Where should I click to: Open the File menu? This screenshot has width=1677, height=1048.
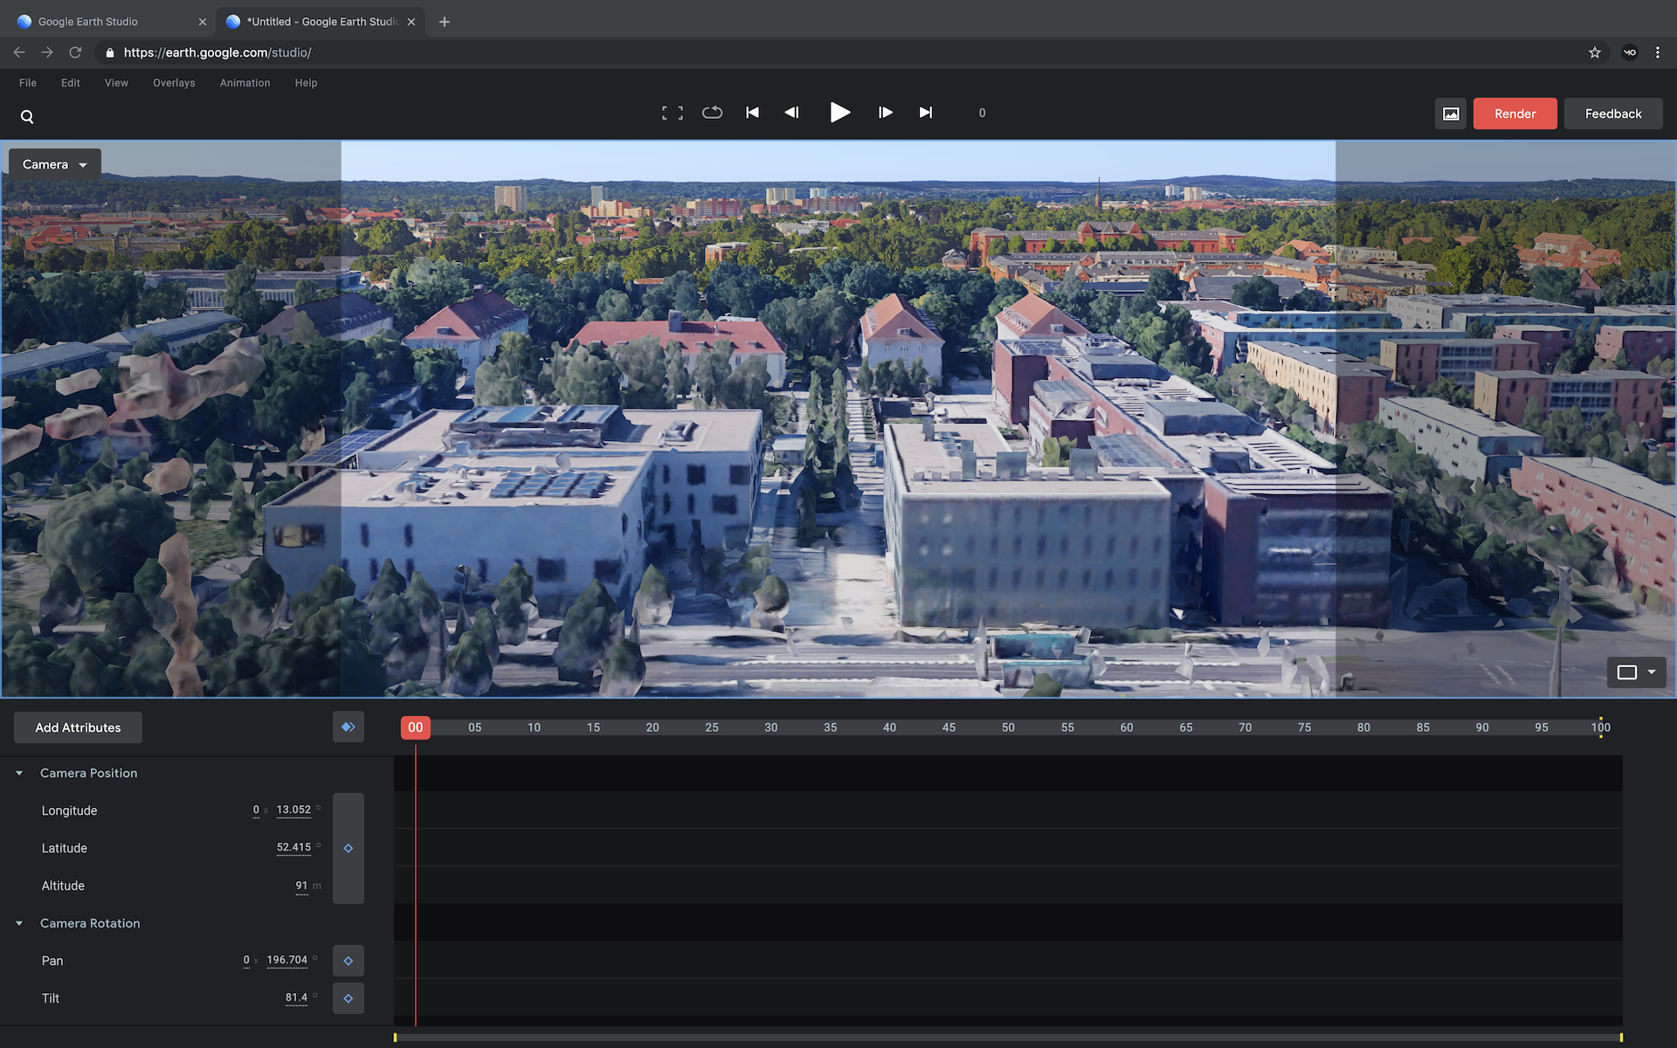pyautogui.click(x=28, y=83)
